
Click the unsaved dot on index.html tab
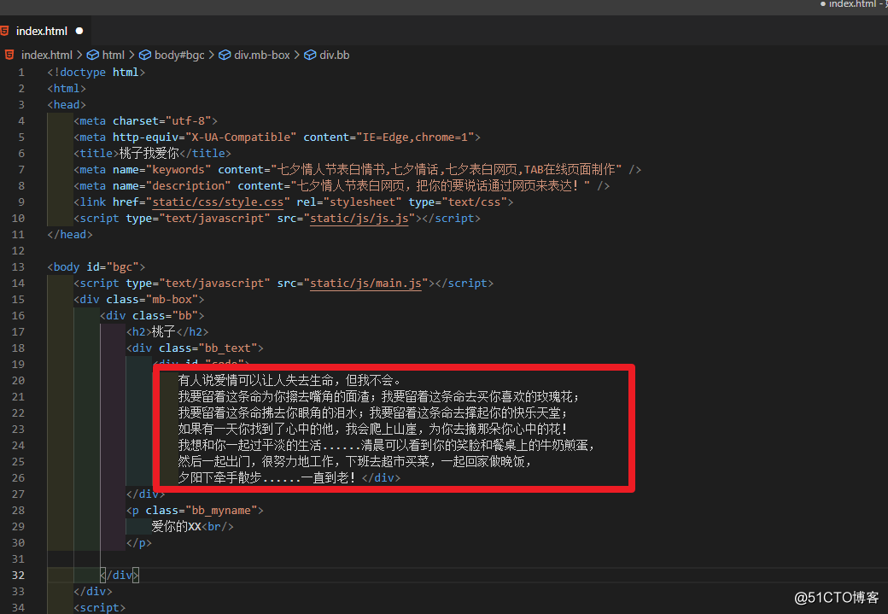point(79,31)
